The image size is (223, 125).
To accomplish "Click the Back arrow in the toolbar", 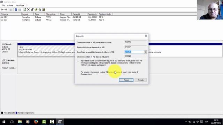I will point(2,9).
